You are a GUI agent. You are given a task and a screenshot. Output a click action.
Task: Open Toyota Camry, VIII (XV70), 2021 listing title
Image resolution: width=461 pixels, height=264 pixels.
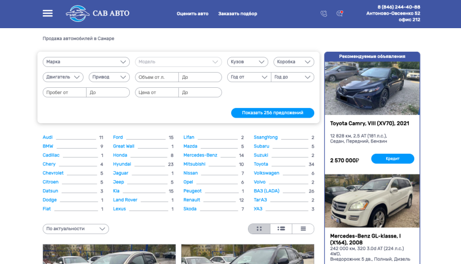(x=369, y=123)
